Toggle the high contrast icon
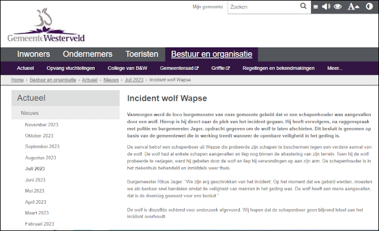Viewport: 379px width, 231px height. [x=369, y=7]
